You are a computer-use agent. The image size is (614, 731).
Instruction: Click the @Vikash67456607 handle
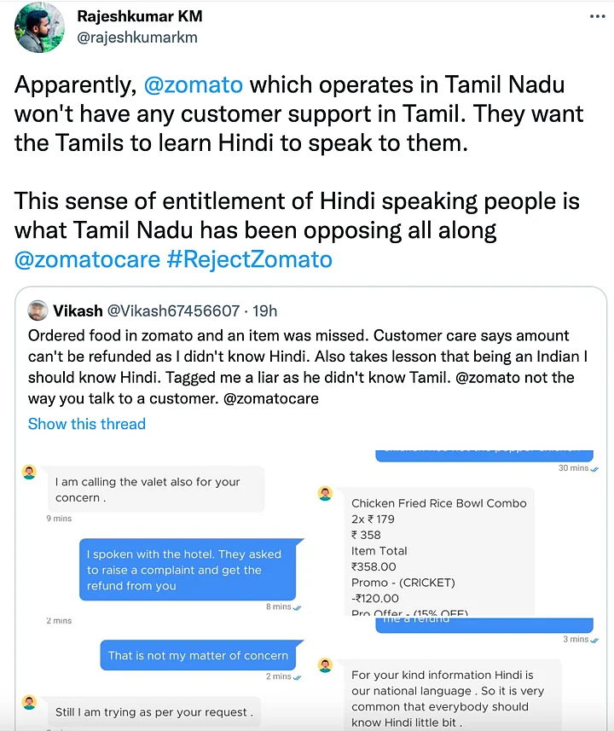pyautogui.click(x=173, y=310)
